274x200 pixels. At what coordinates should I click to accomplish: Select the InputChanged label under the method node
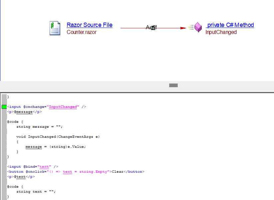tap(221, 32)
